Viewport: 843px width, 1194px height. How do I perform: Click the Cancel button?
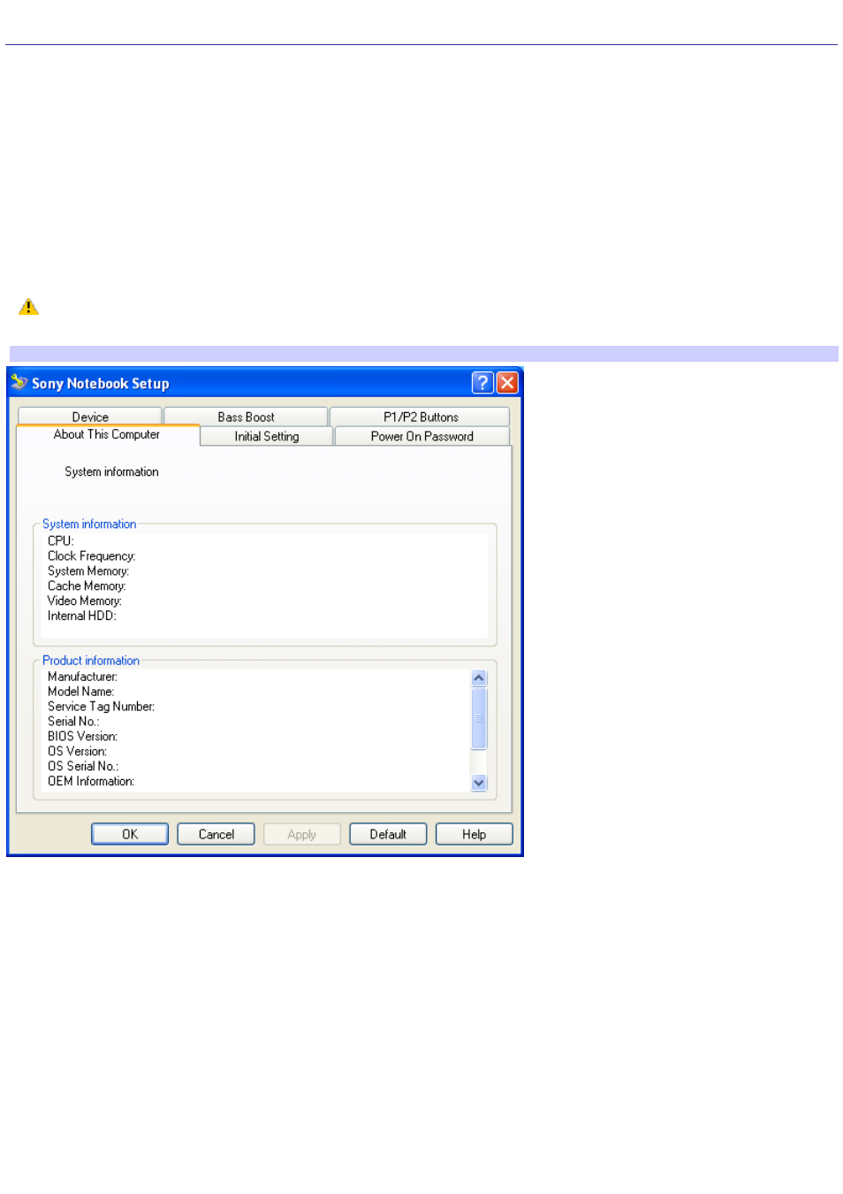[216, 834]
